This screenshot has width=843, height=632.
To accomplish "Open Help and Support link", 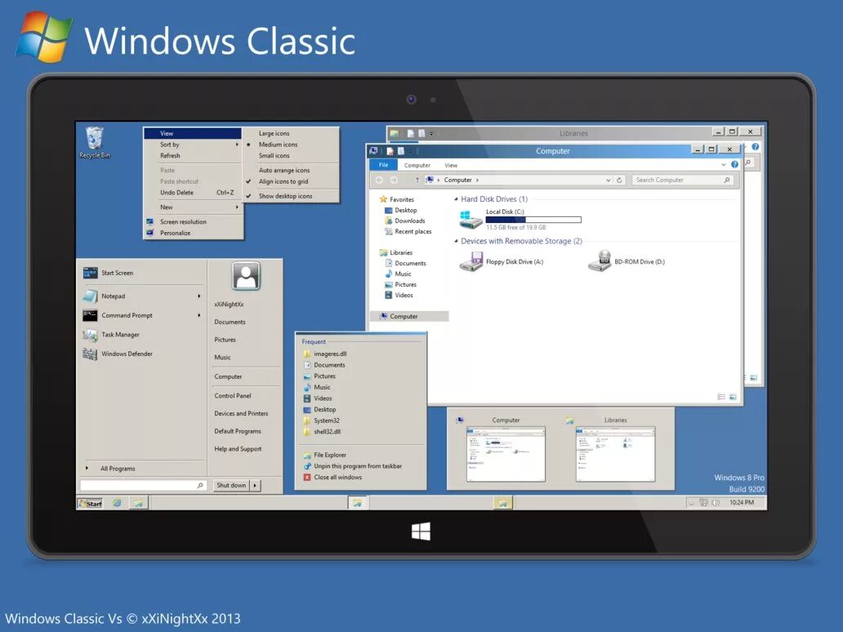I will 238,449.
